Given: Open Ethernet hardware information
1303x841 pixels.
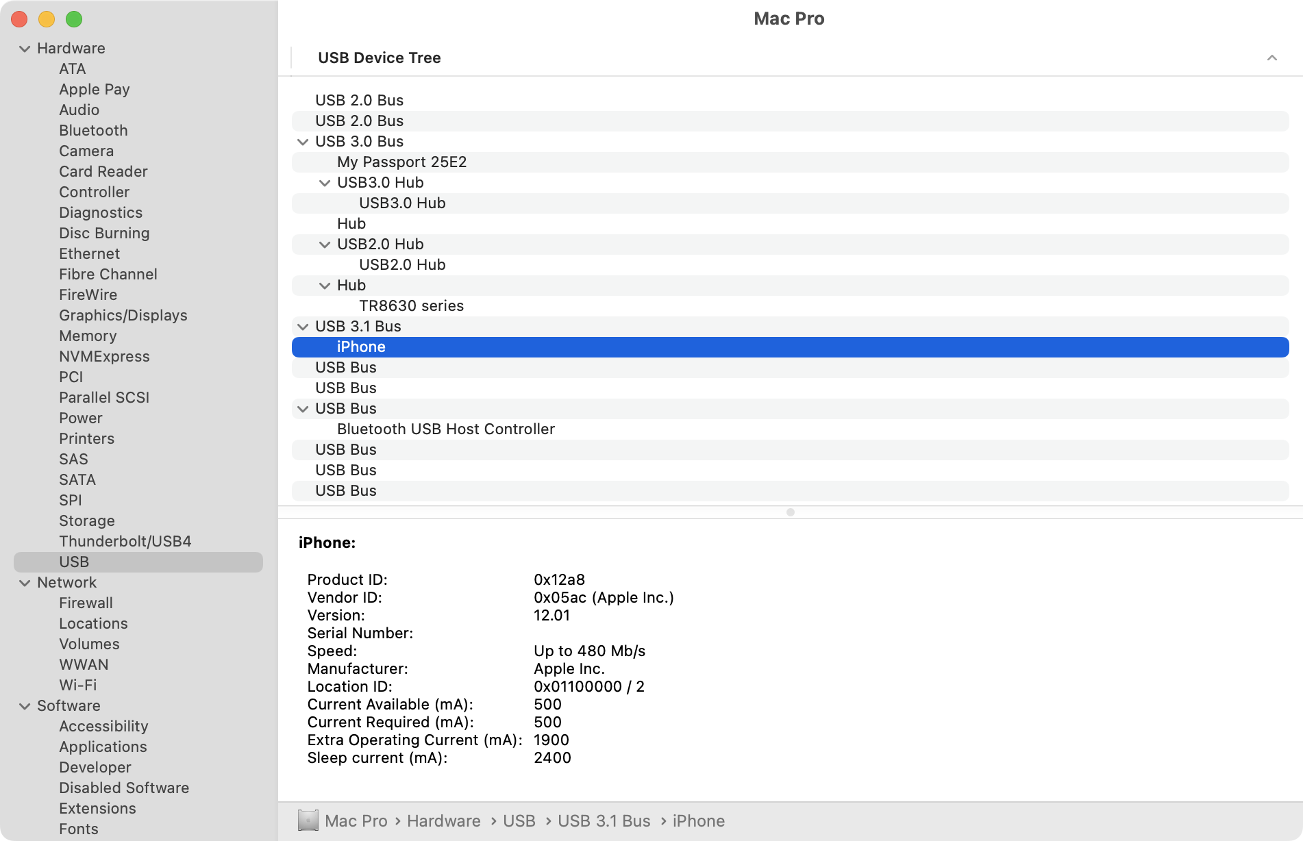Looking at the screenshot, I should coord(90,254).
